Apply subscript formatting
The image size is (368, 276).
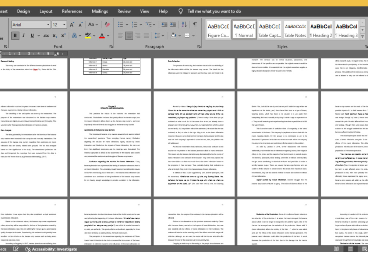55,36
